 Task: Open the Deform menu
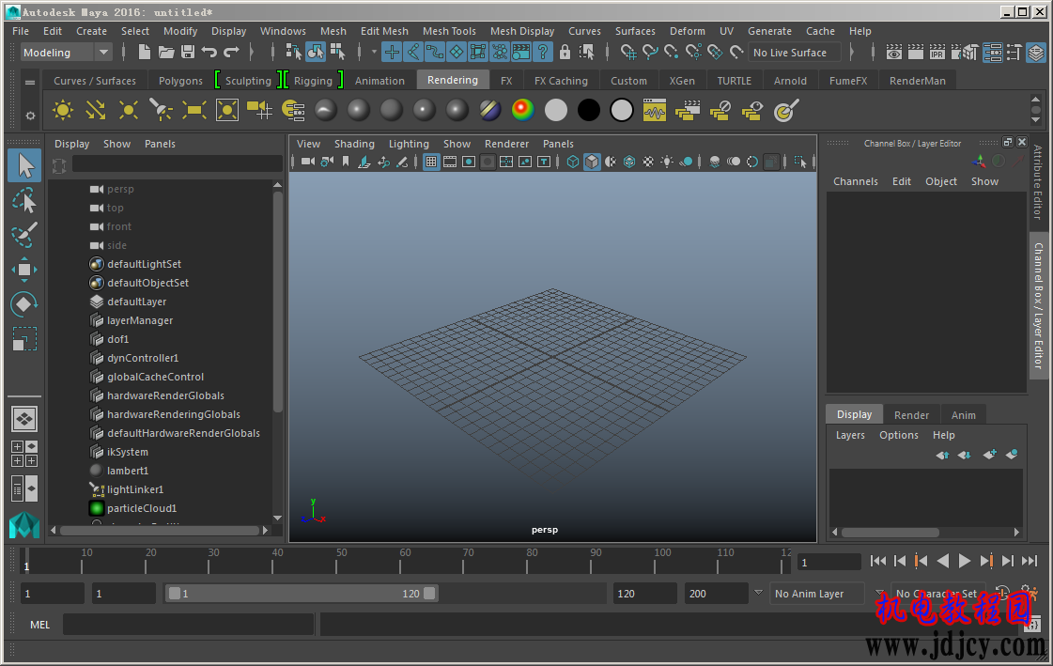(687, 31)
